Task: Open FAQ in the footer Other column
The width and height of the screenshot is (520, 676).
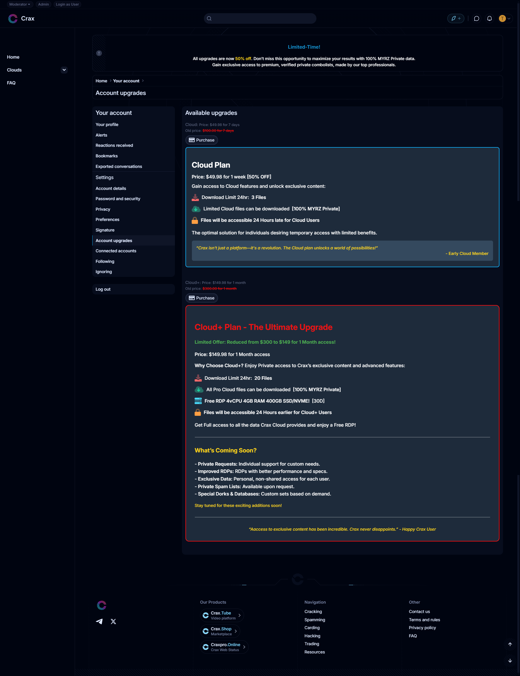Action: click(412, 636)
